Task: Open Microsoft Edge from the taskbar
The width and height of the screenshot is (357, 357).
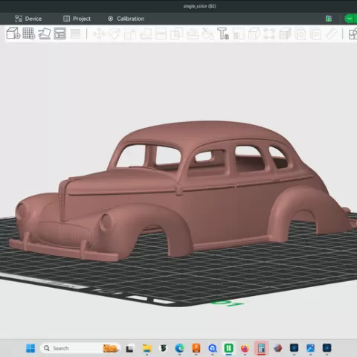Action: point(179,348)
